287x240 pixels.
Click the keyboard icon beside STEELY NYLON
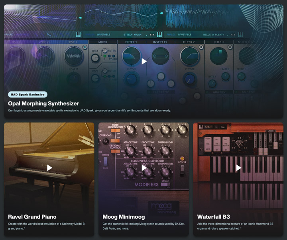pos(159,34)
